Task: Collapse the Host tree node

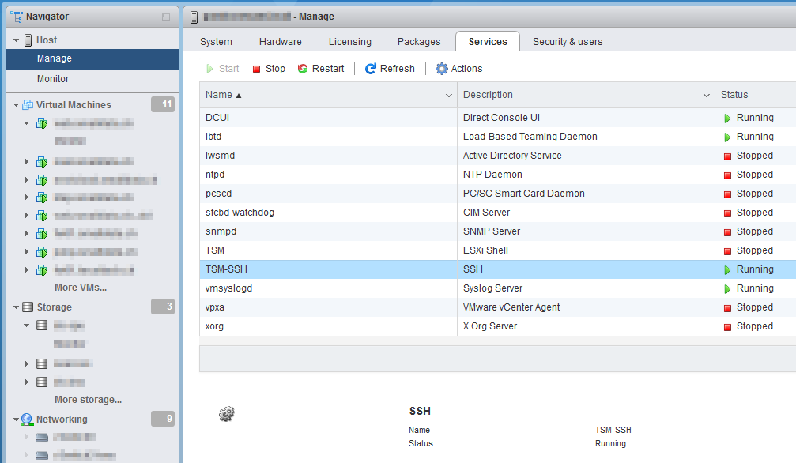Action: (17, 40)
